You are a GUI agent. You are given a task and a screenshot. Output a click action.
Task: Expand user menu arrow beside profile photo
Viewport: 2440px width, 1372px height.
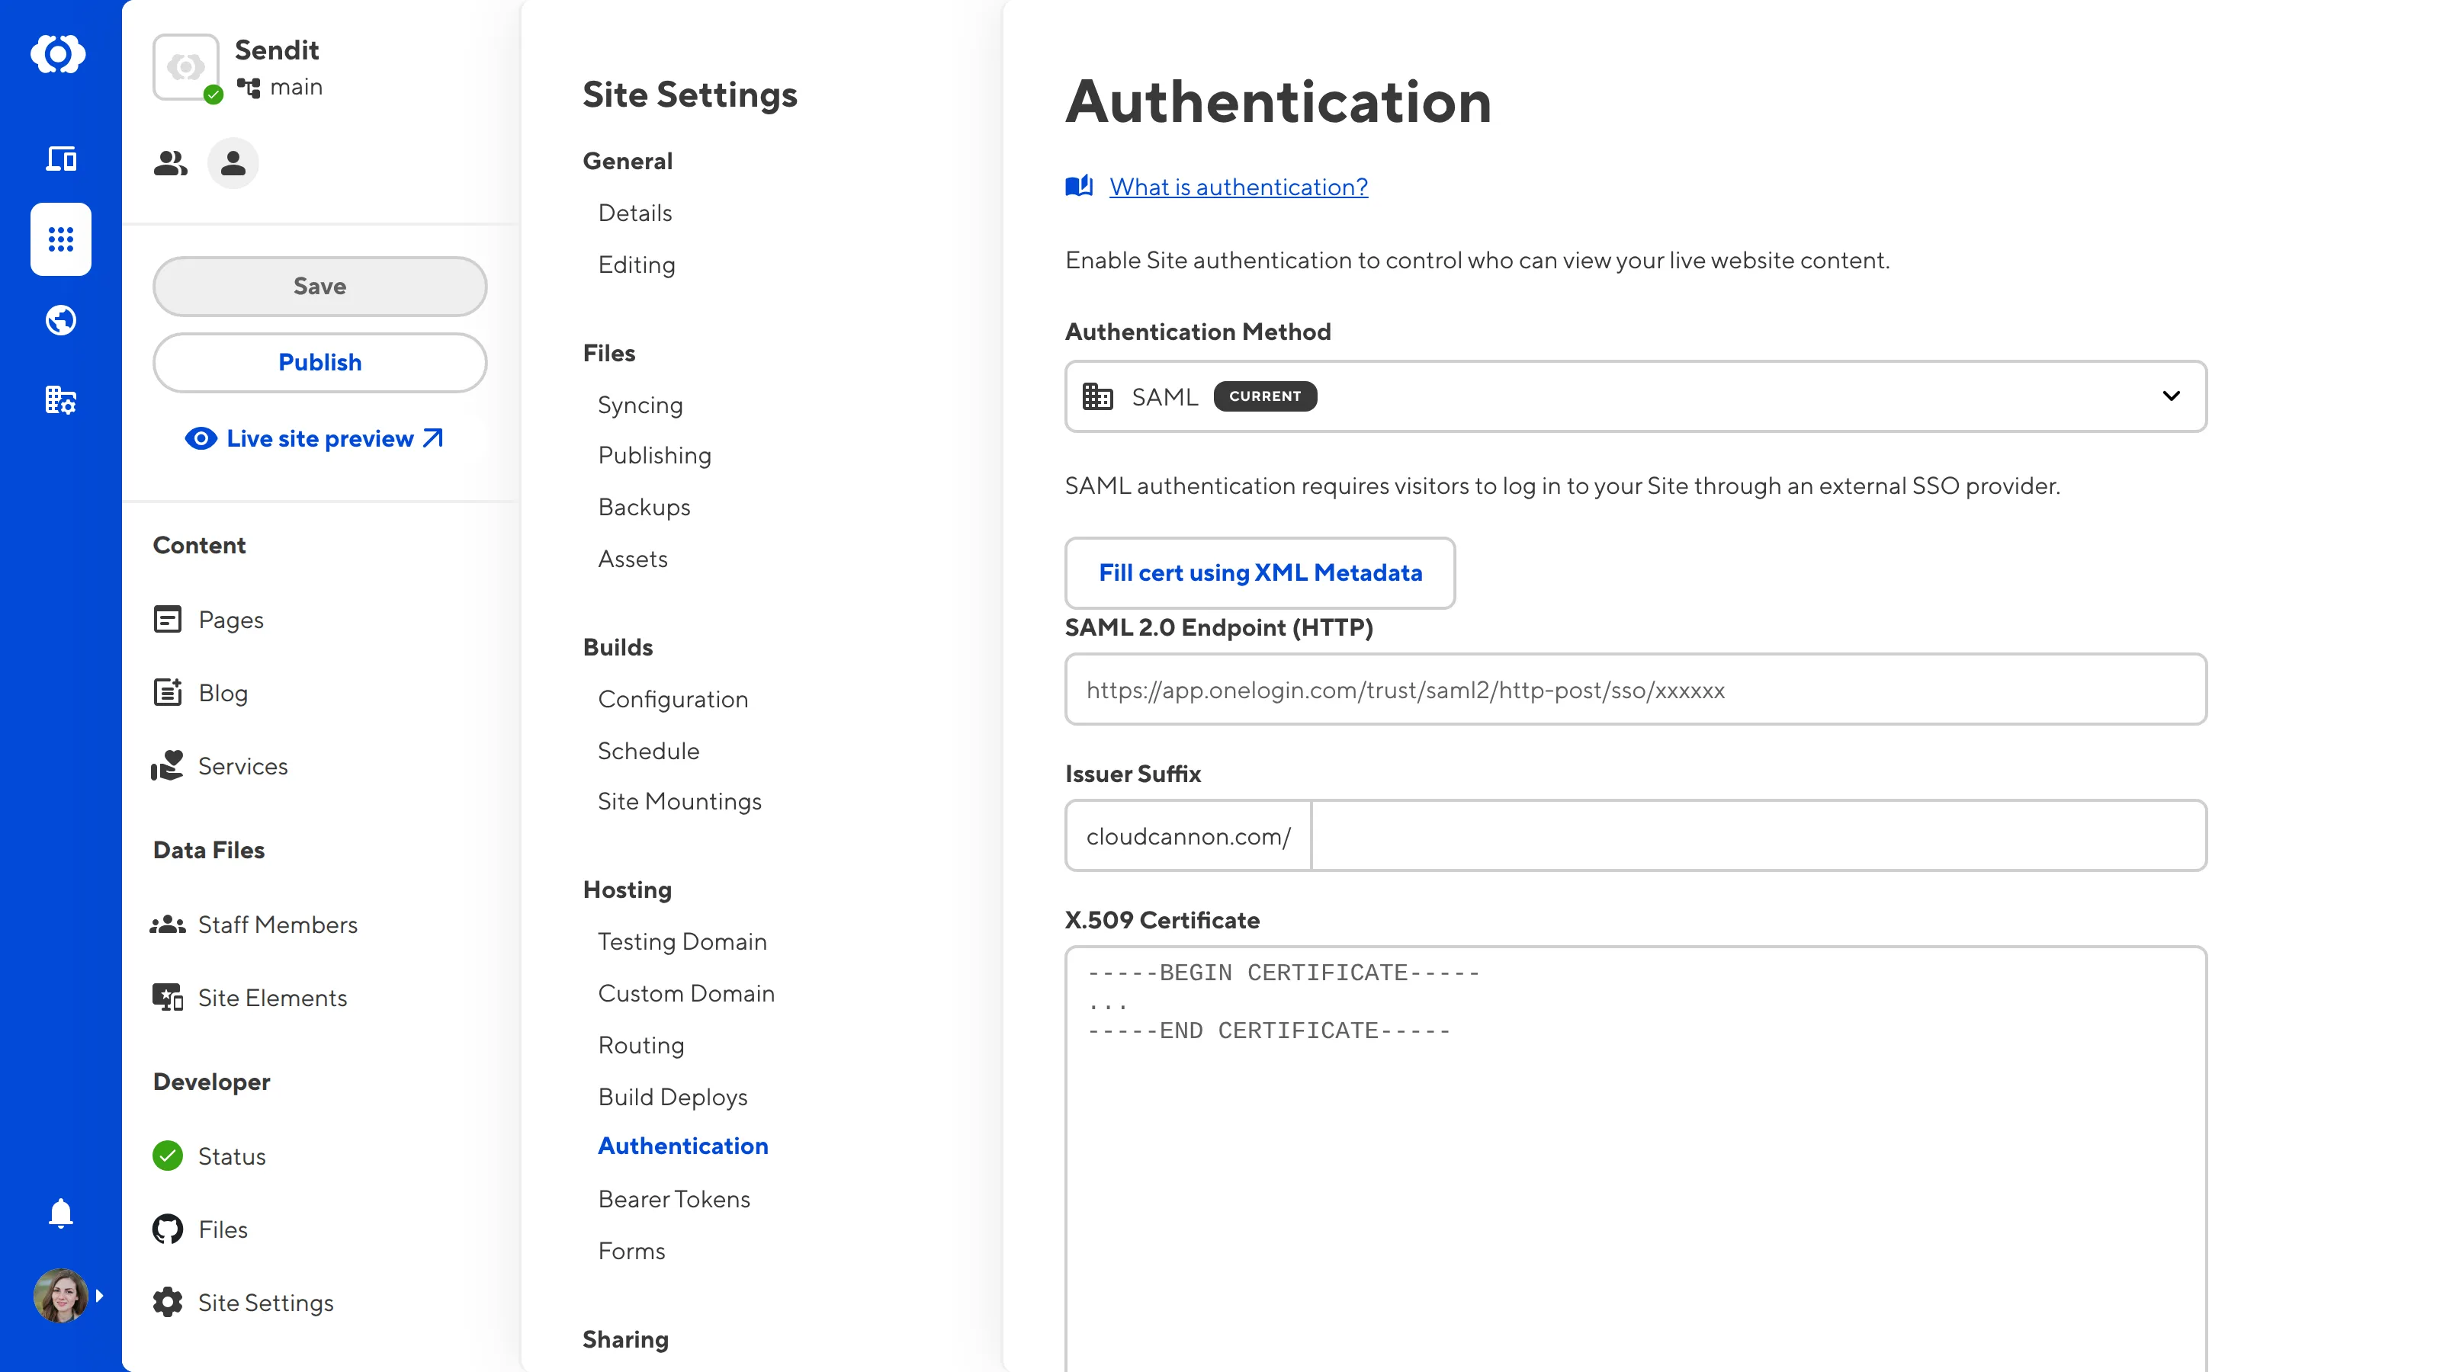pyautogui.click(x=99, y=1295)
